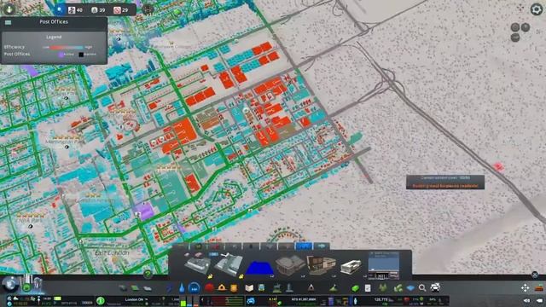Image resolution: width=546 pixels, height=307 pixels.
Task: Choose the blue placeholder building thumbnail
Action: [259, 268]
